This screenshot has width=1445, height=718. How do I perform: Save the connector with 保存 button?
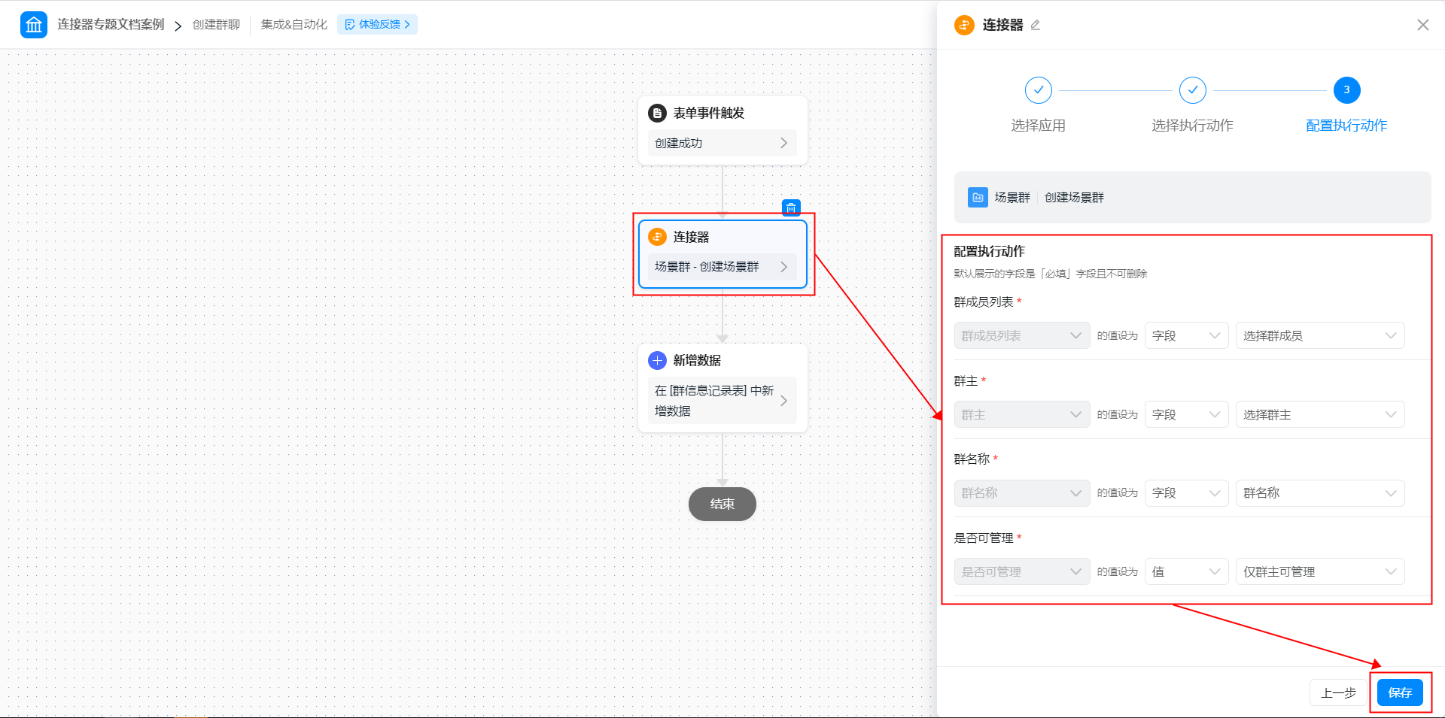coord(1400,692)
